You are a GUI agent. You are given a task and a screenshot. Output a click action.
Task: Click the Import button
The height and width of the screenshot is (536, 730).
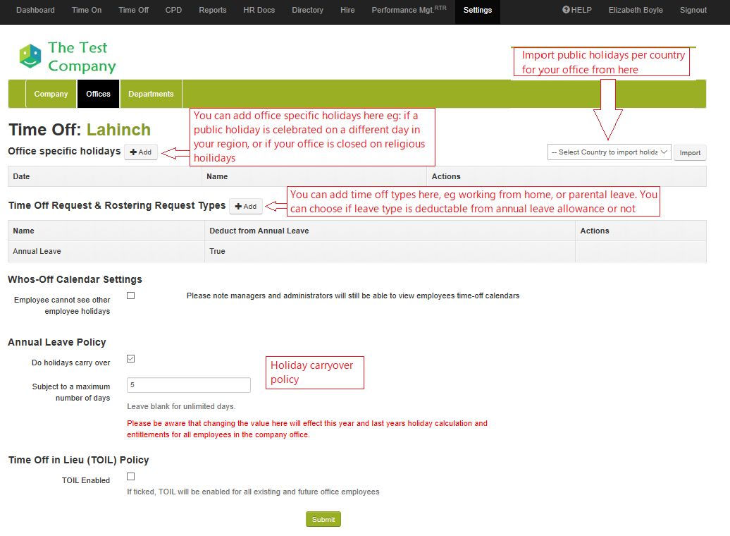tap(690, 153)
